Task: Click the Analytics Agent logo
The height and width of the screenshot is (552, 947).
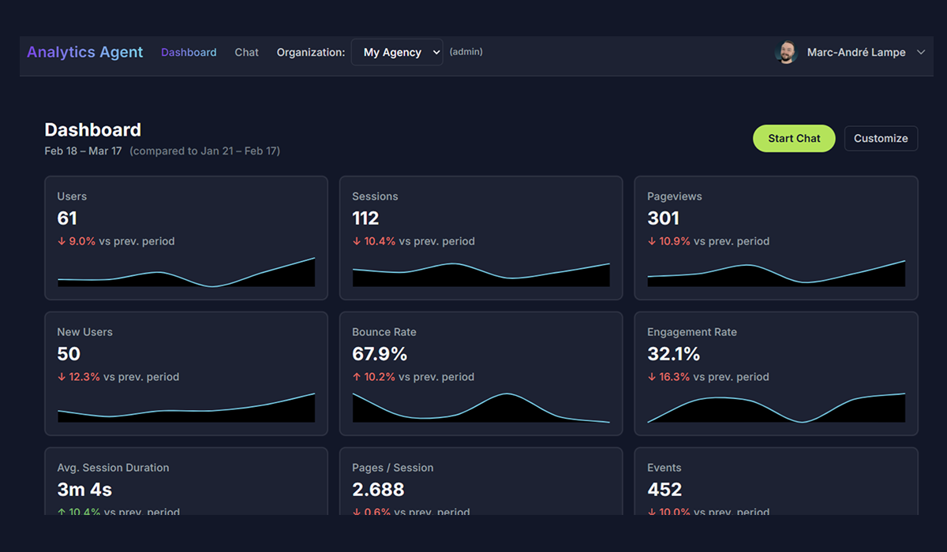Action: [x=85, y=52]
